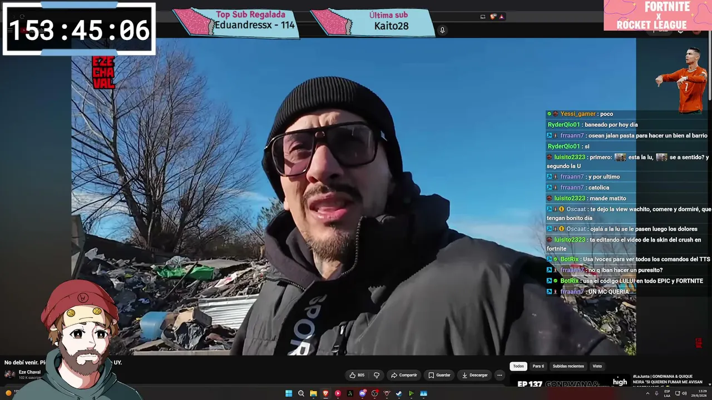Like the YouTube video with 805 likes
Screen dimensions: 712x400
[357, 375]
